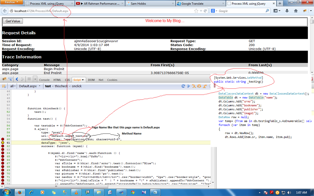Toggle breakpoint on line 70
Viewport: 314px width, 196px height.
pos(2,173)
